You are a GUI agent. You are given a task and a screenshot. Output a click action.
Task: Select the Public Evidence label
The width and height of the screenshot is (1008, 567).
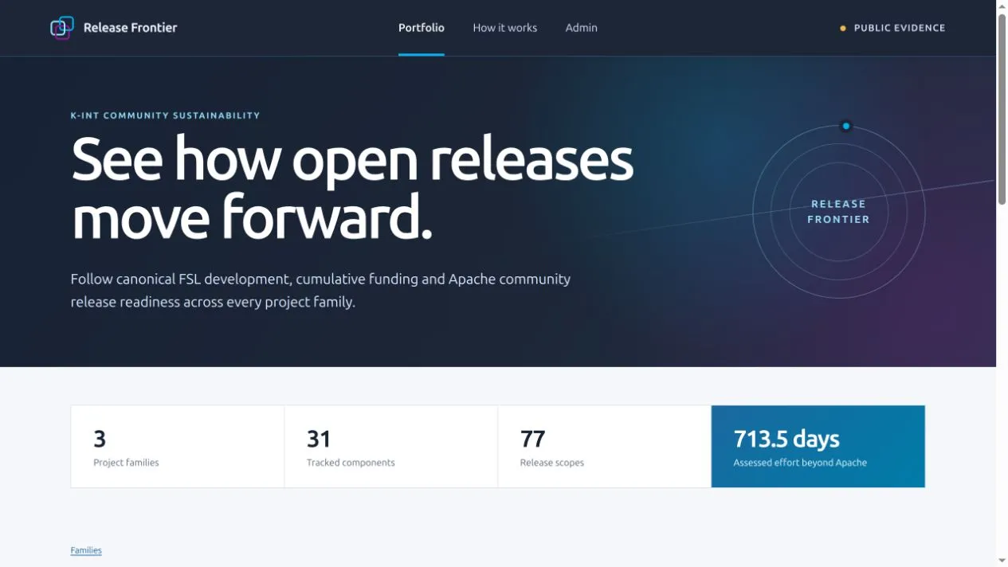900,28
